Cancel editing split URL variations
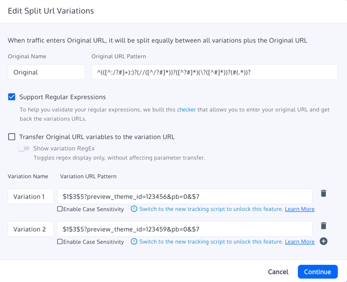This screenshot has height=282, width=347. pos(278,272)
